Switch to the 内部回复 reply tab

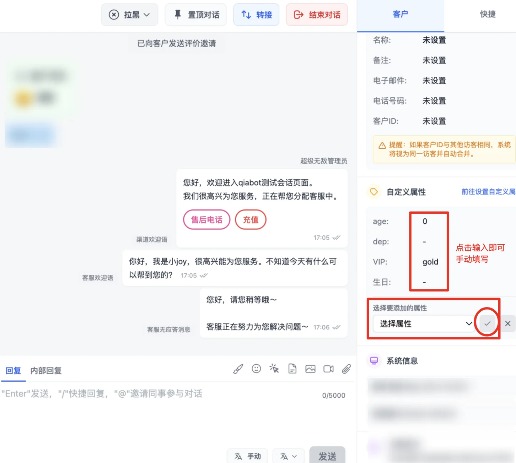[x=46, y=371]
